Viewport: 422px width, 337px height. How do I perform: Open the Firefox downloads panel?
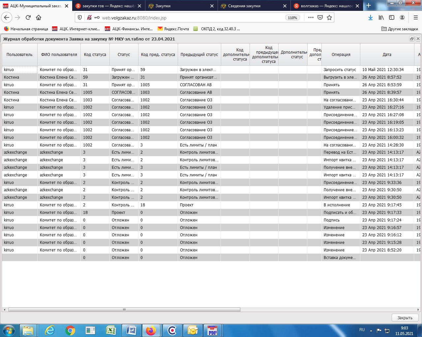pos(371,18)
